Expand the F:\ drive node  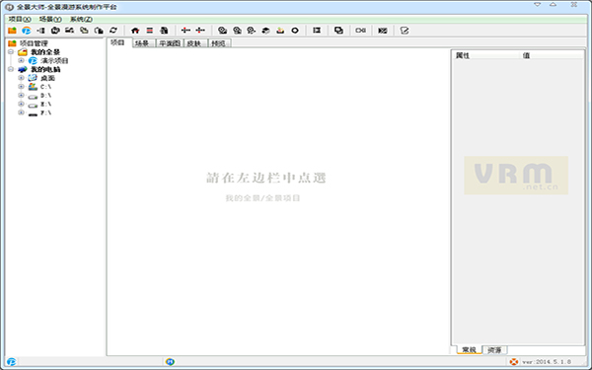[x=21, y=112]
